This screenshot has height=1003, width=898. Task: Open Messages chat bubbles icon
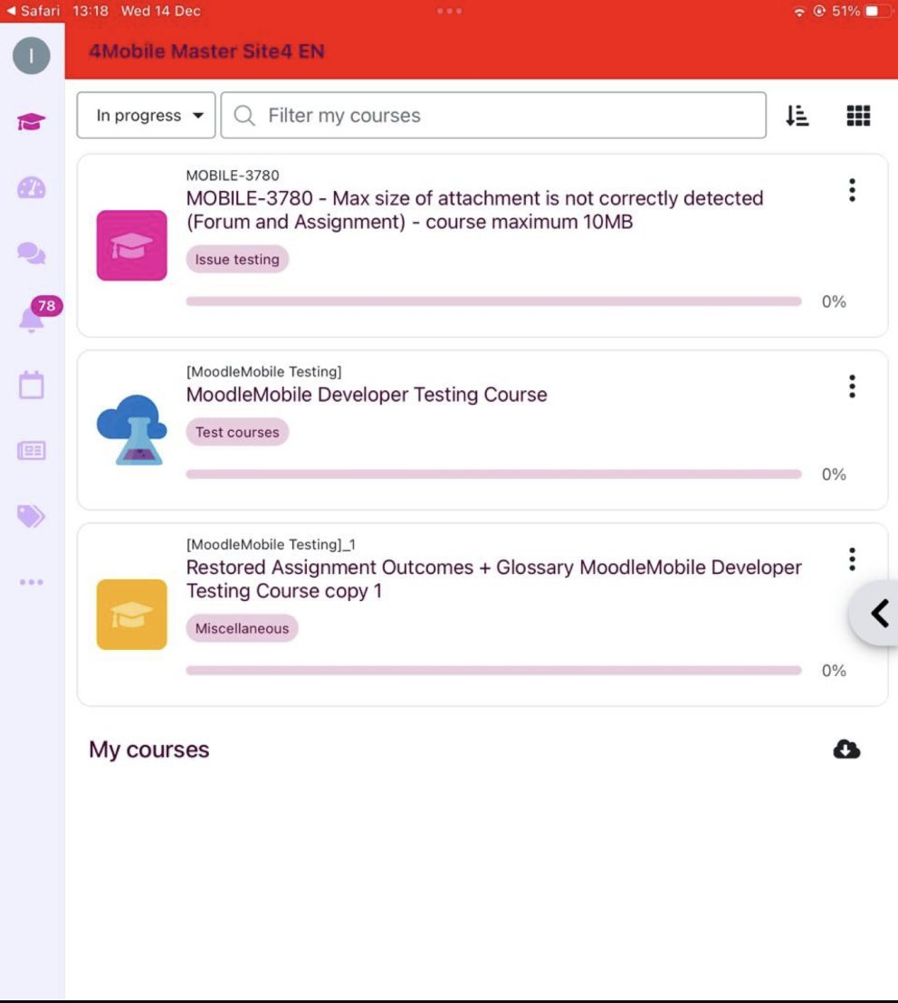point(32,253)
